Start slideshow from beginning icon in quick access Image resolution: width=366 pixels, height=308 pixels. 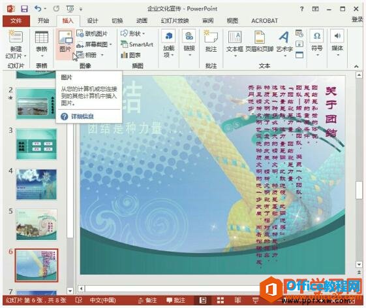click(70, 9)
